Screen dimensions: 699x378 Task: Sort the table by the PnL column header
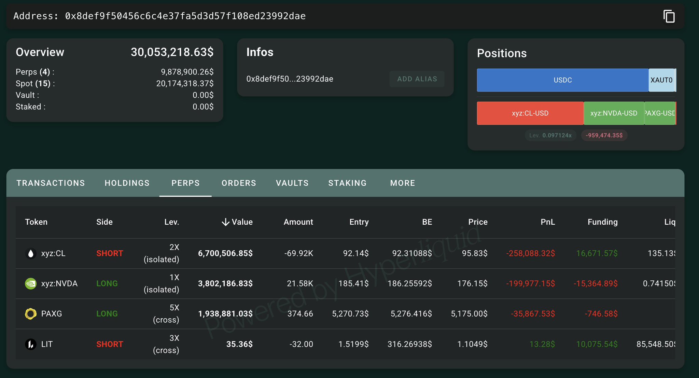(548, 222)
